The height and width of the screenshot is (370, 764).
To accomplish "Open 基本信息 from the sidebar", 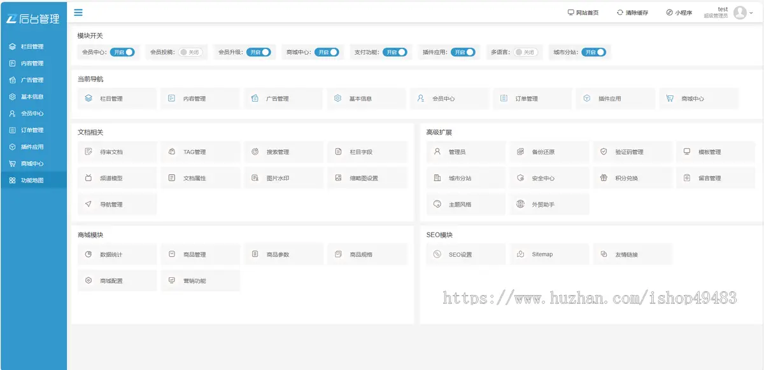I will point(33,97).
